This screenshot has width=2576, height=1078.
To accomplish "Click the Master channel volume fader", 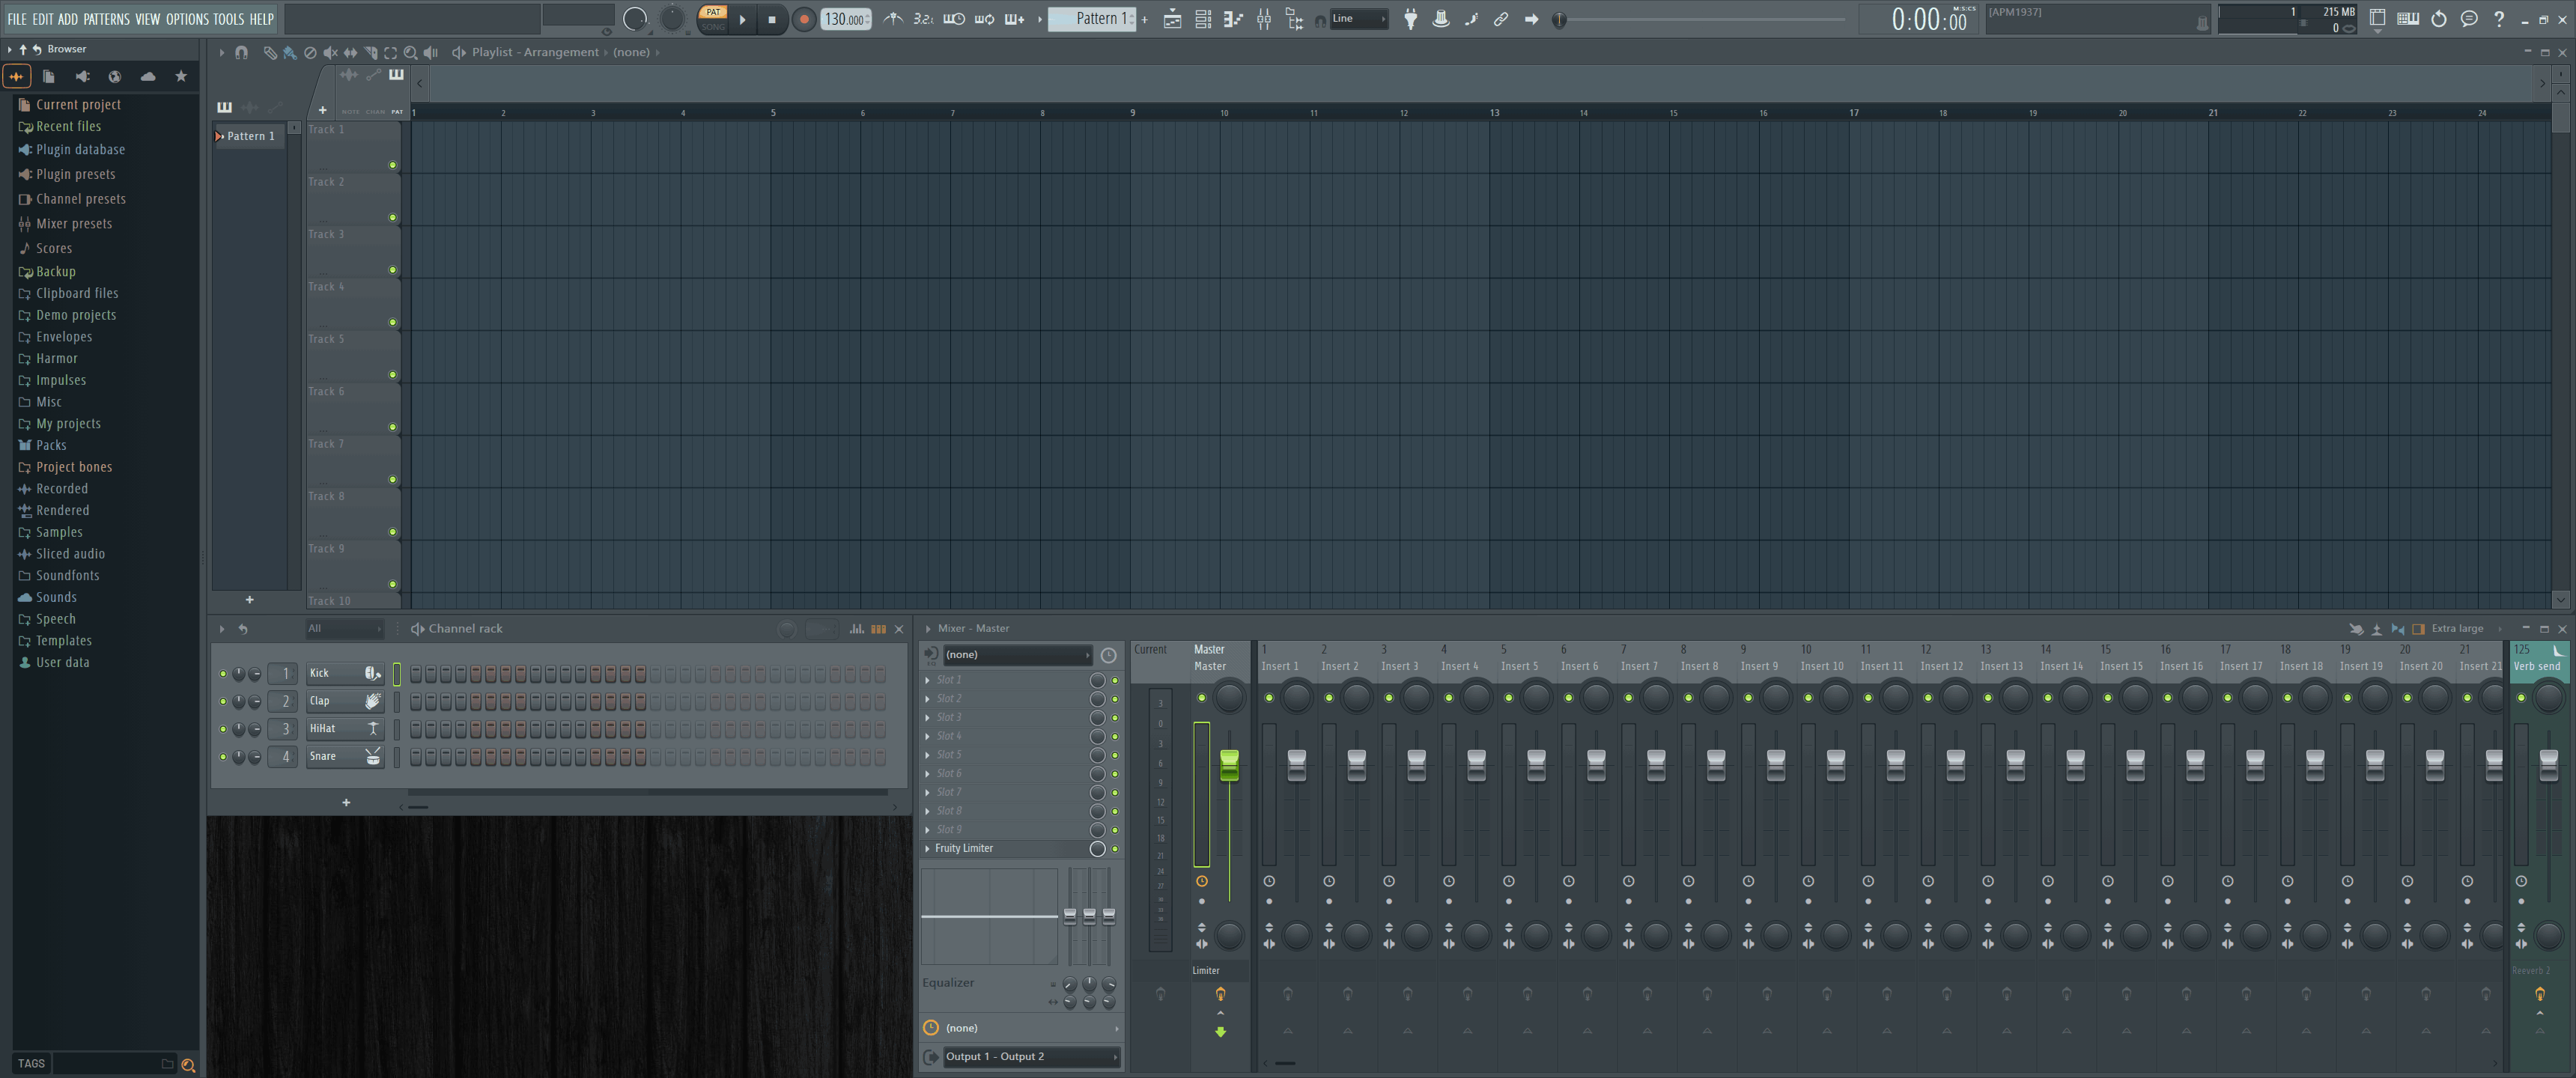I will click(x=1229, y=765).
